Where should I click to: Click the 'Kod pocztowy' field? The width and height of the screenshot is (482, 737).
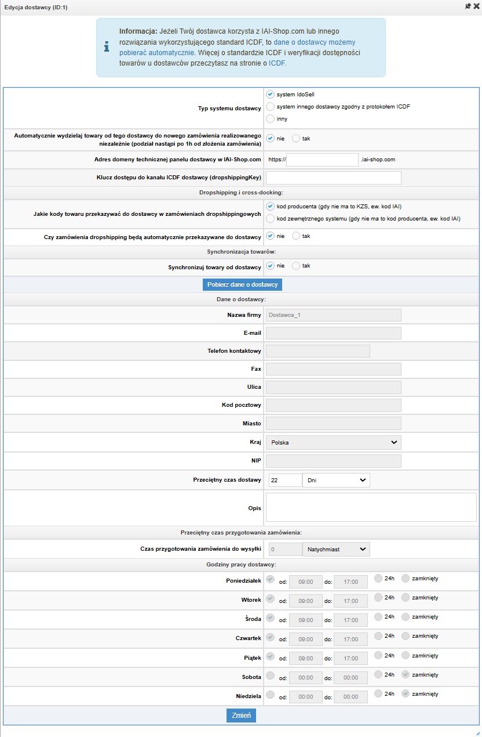(334, 405)
